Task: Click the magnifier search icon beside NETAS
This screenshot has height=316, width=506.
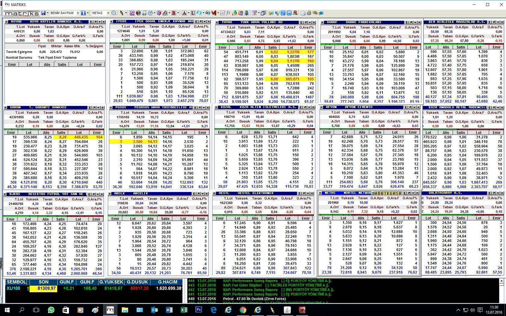Action: tap(114, 13)
